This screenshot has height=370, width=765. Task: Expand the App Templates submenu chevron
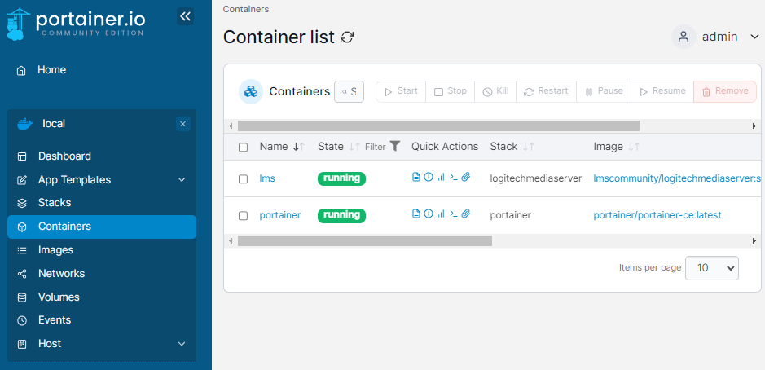pyautogui.click(x=182, y=179)
